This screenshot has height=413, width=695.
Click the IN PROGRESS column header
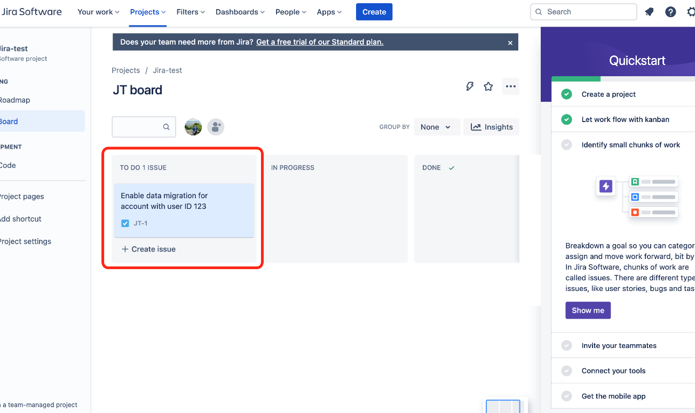point(293,167)
